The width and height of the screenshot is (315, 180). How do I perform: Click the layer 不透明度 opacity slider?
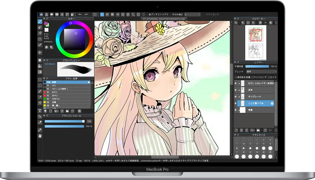coord(258,66)
